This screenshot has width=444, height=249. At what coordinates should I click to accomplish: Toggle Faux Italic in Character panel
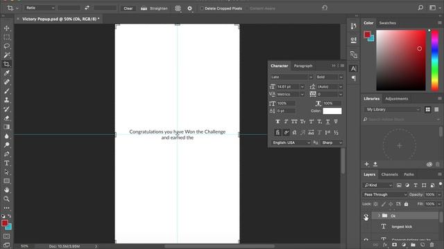click(x=286, y=122)
